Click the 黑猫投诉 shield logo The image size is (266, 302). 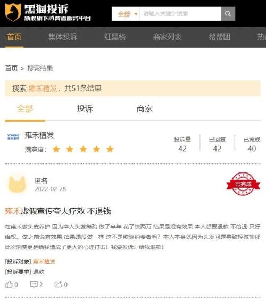[x=13, y=12]
